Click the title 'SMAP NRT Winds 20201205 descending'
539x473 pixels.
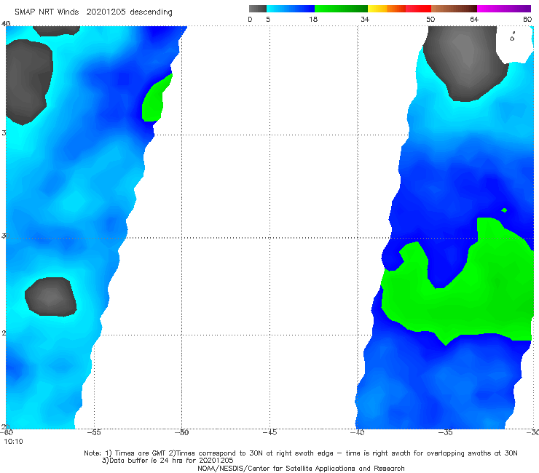click(x=93, y=12)
